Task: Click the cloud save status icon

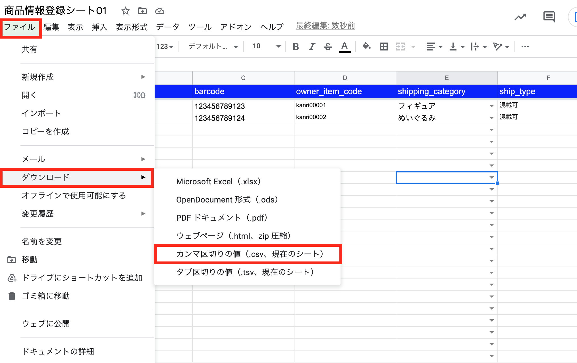Action: [x=159, y=11]
